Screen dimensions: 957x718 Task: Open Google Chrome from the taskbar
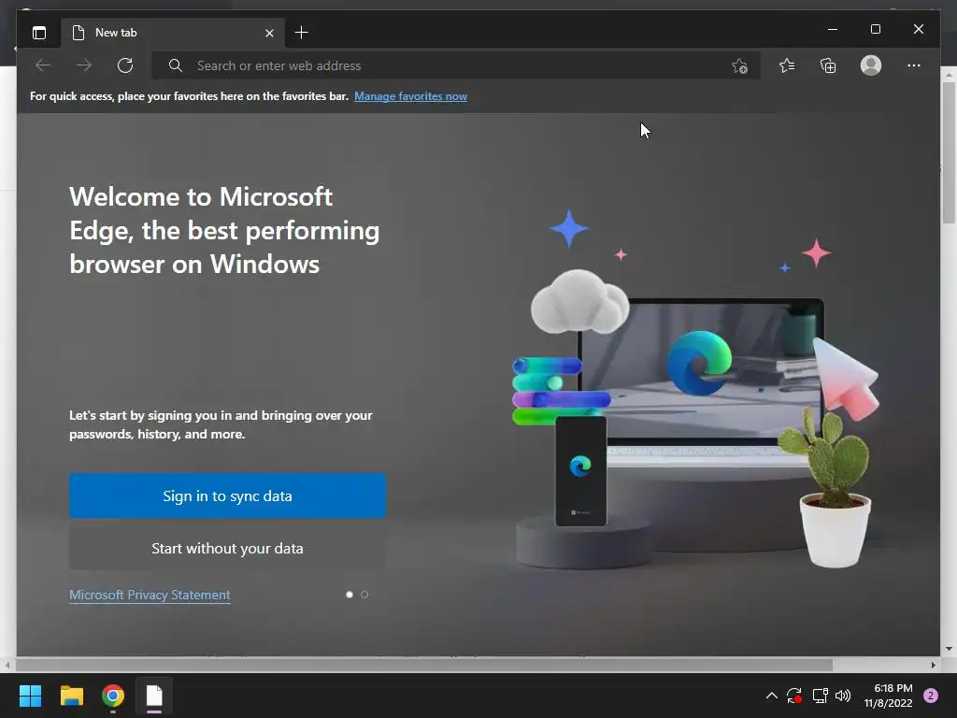click(x=113, y=696)
